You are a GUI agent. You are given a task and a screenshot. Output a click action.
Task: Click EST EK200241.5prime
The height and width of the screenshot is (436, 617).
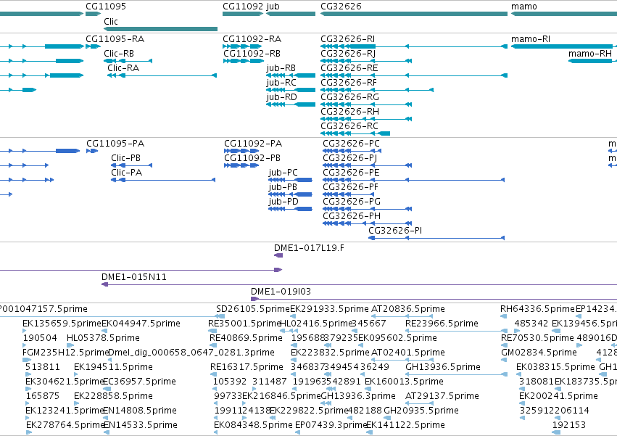559,396
